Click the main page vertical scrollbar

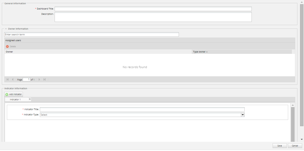302,66
